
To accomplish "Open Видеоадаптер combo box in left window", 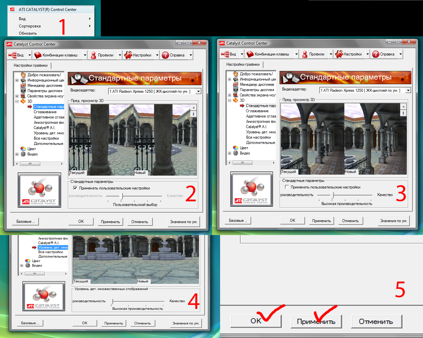I will point(155,91).
